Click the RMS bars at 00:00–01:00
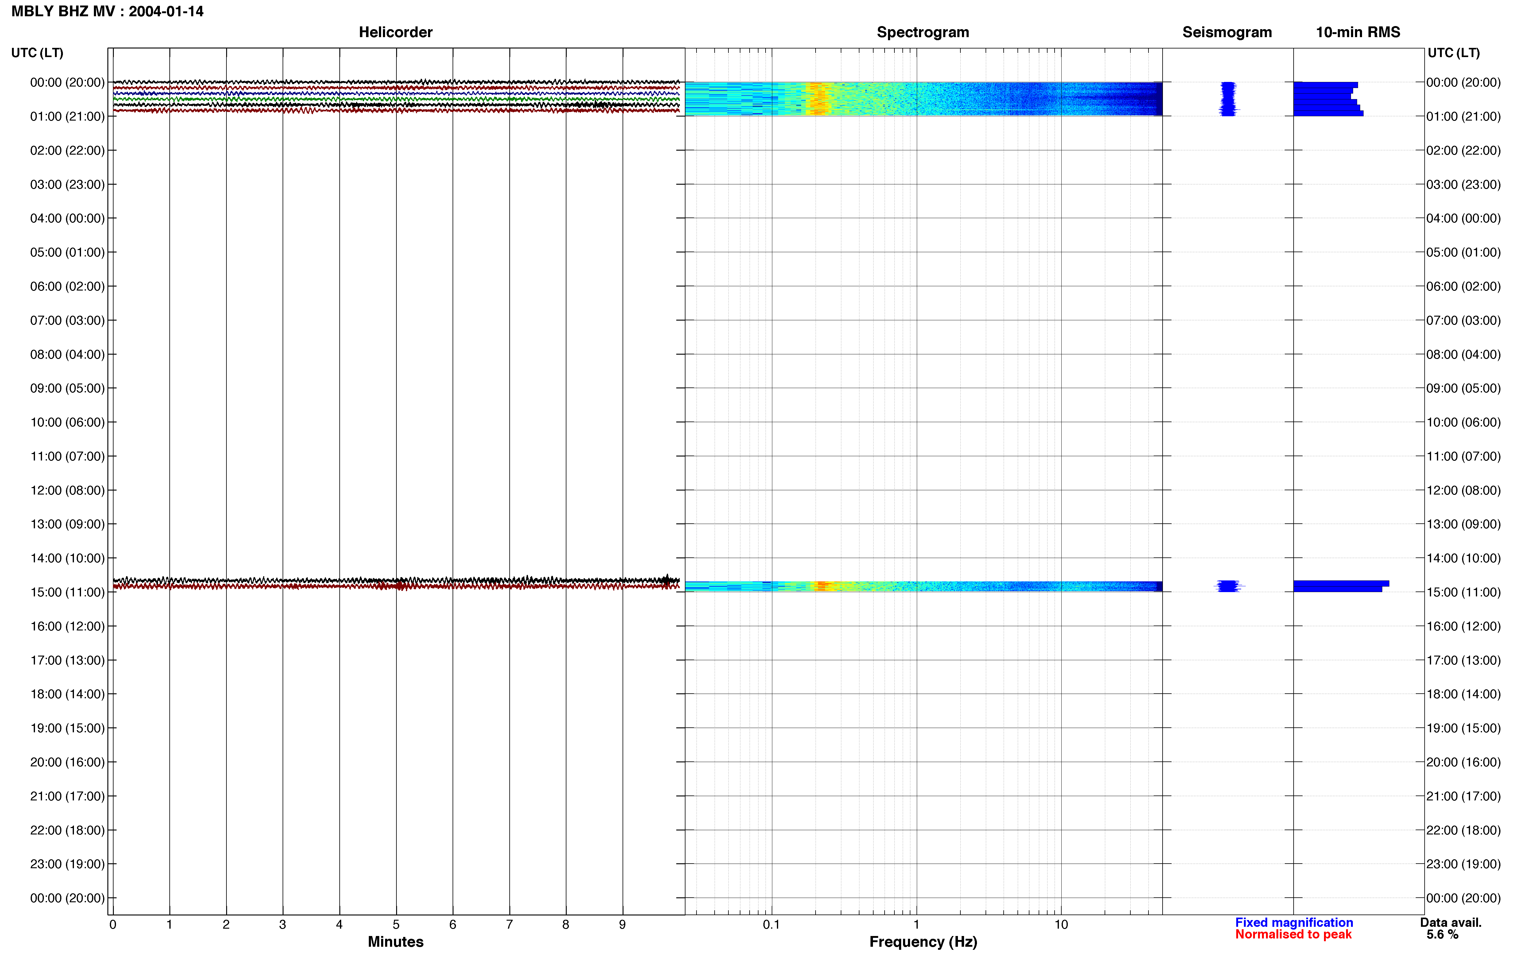The image size is (1540, 963). coord(1328,99)
